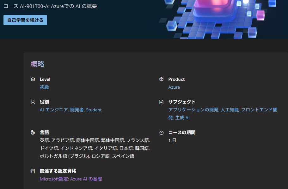
Task: Click the 自己学習を続ける button
Action: click(25, 20)
